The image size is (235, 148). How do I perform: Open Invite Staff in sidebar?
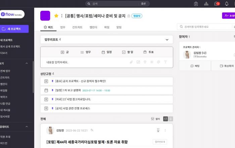[x=5, y=137]
